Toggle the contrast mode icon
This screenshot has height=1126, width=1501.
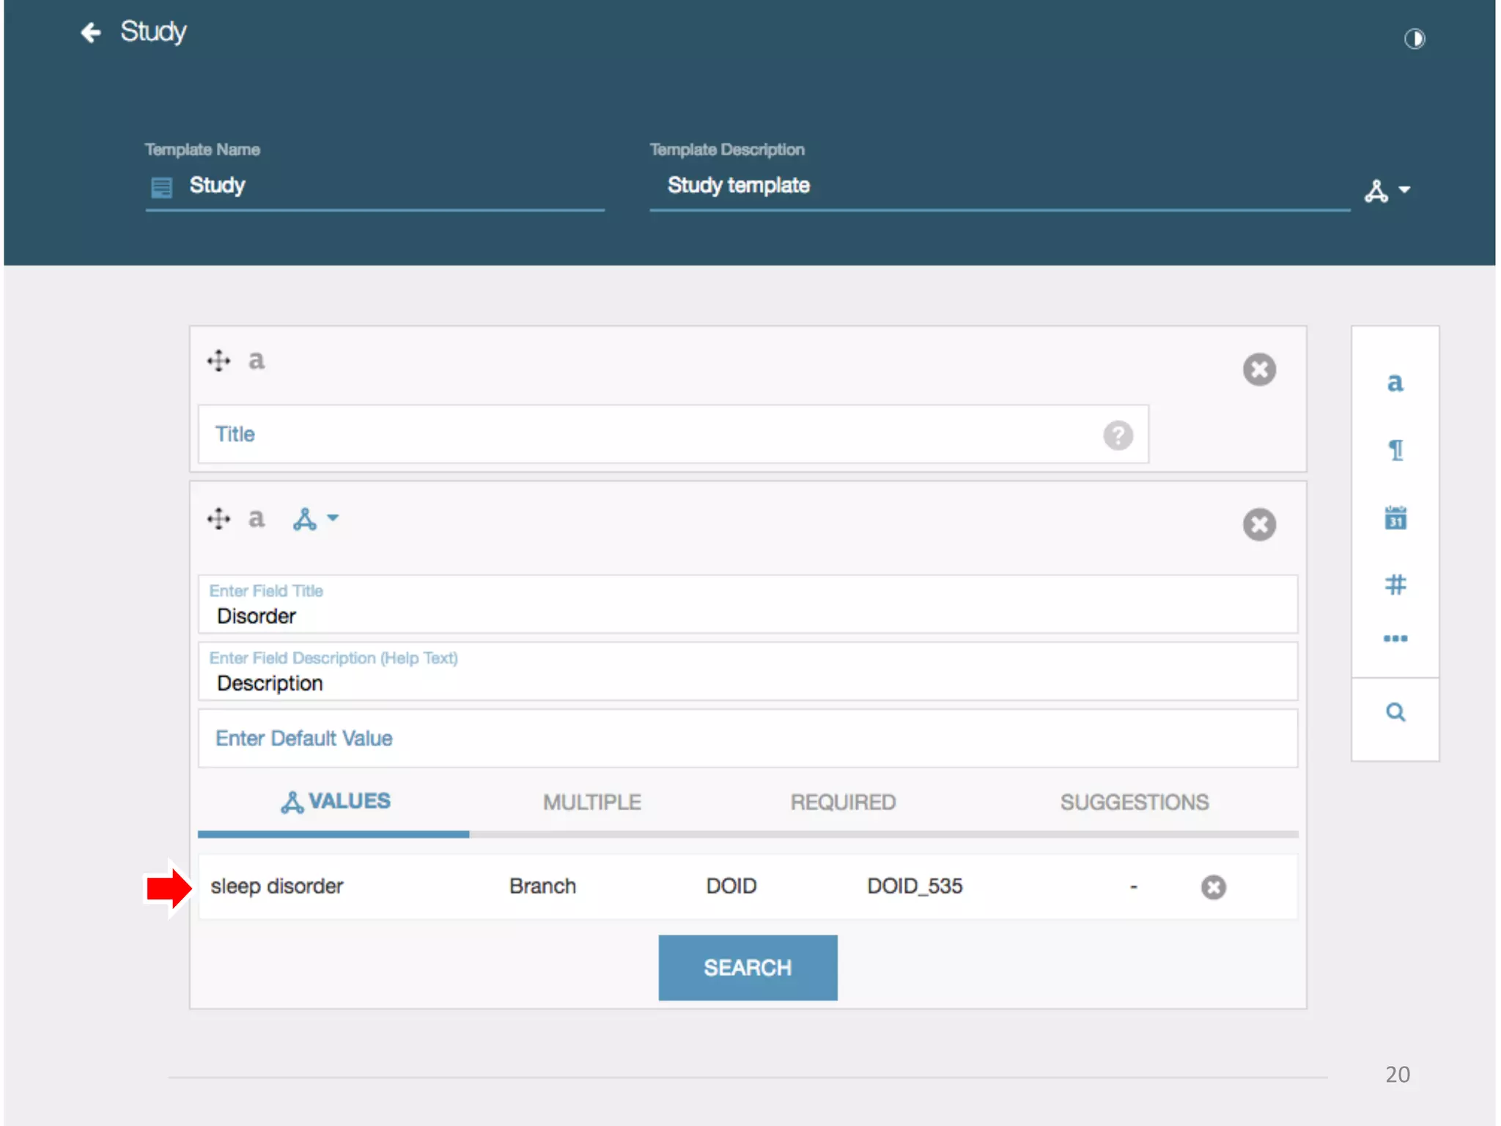point(1414,38)
